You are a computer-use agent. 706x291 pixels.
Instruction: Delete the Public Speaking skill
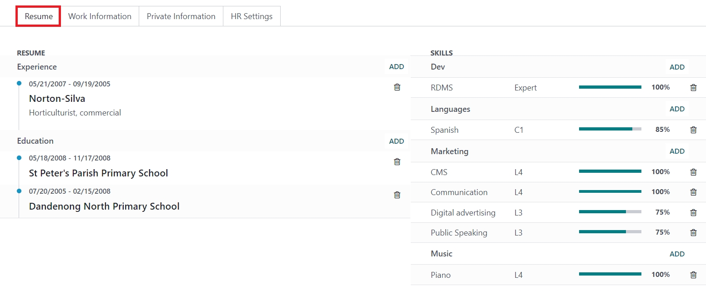(x=693, y=232)
